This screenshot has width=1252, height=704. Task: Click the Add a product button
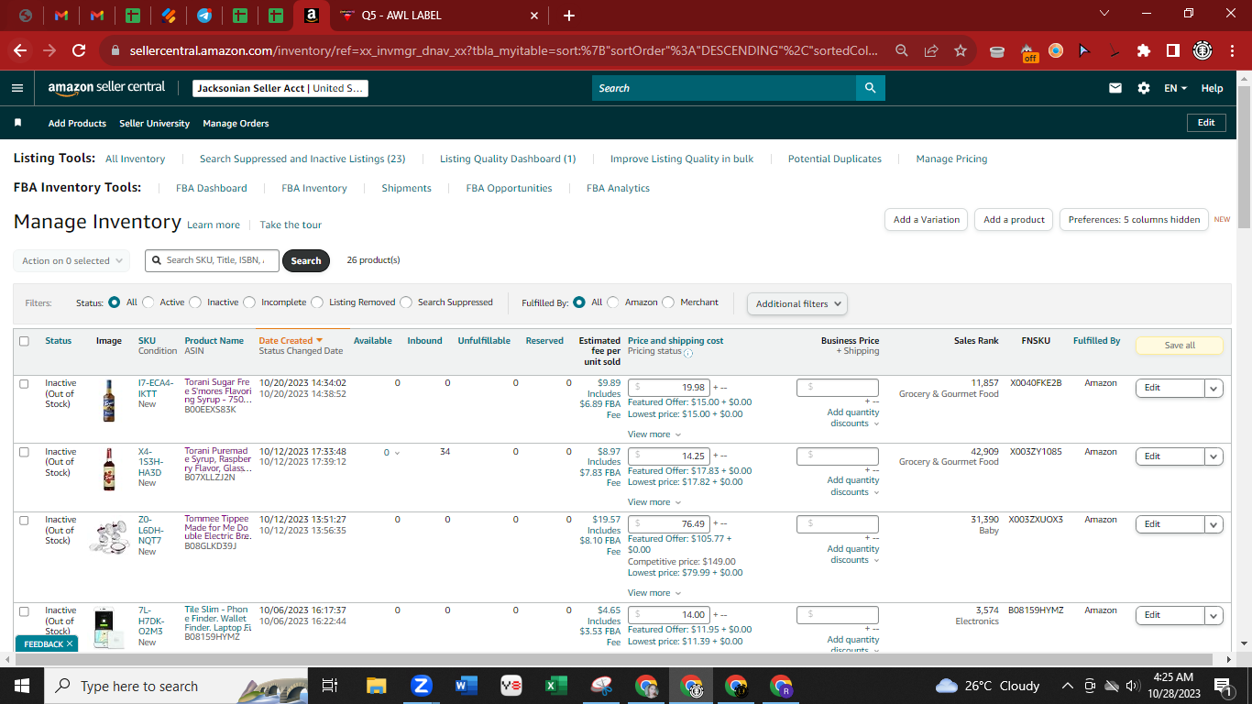1014,220
